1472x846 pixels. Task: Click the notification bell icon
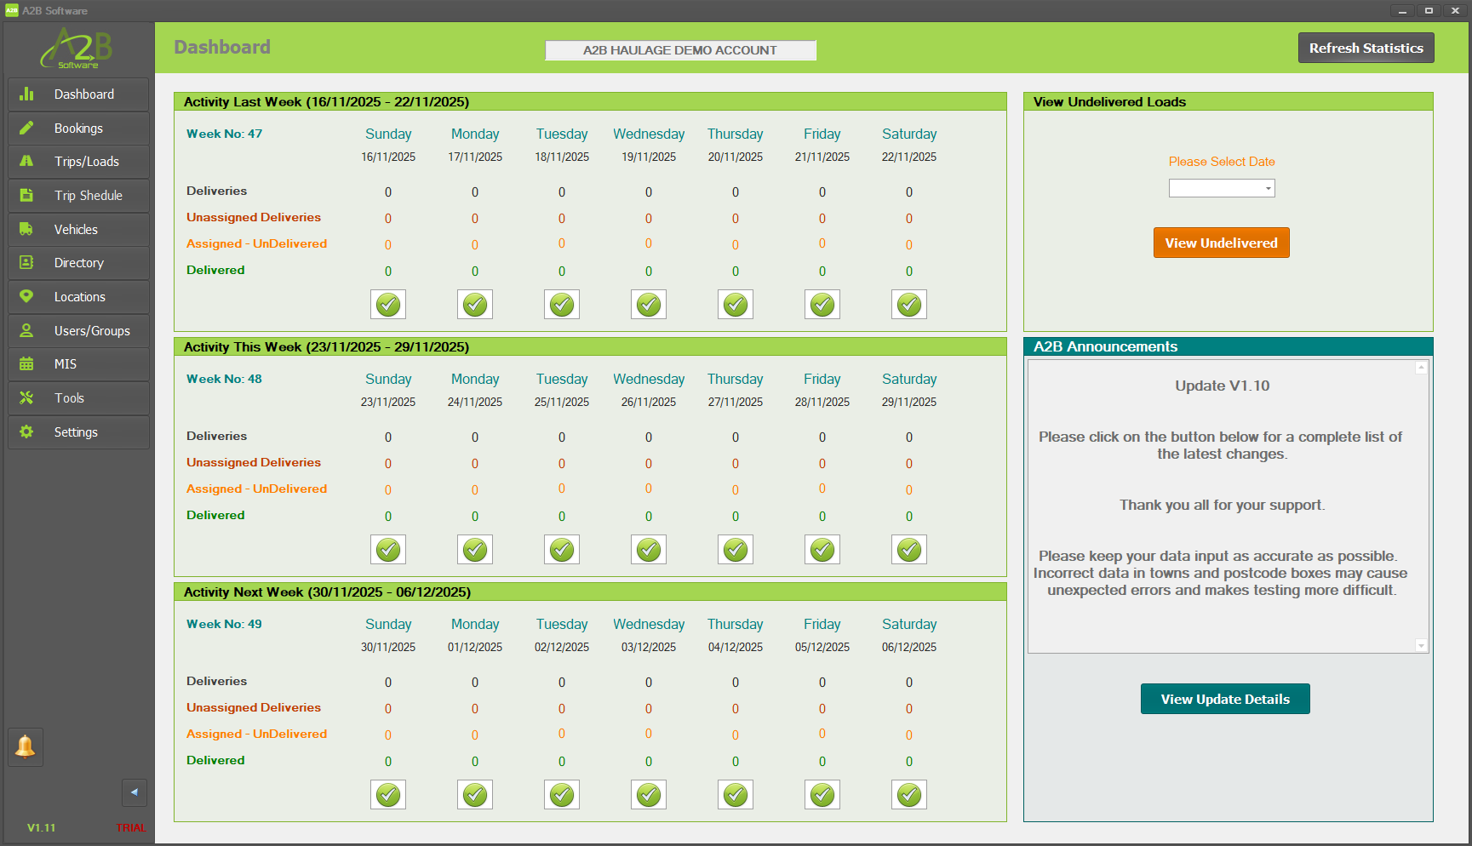pyautogui.click(x=26, y=746)
